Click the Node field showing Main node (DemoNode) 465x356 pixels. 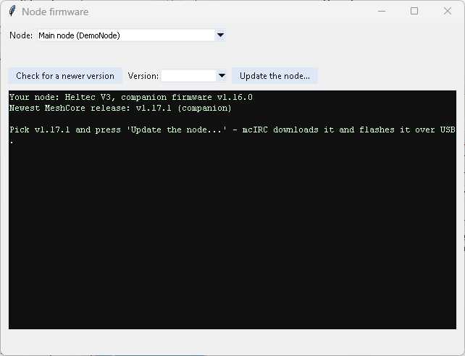click(x=126, y=35)
